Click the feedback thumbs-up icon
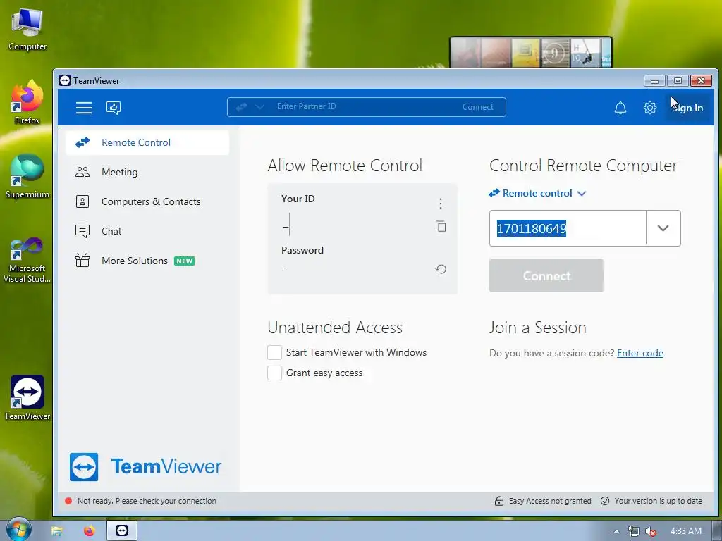 114,108
